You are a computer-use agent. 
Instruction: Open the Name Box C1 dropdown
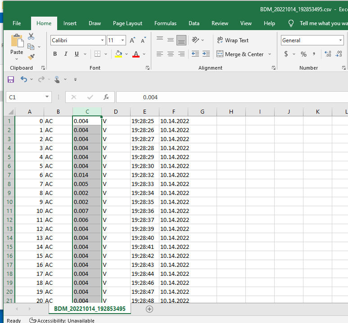47,97
